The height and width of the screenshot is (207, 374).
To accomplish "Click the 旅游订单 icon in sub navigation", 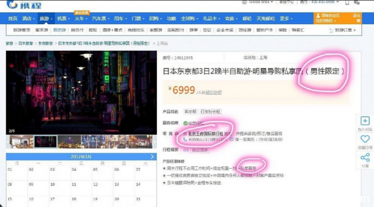I will (x=331, y=30).
